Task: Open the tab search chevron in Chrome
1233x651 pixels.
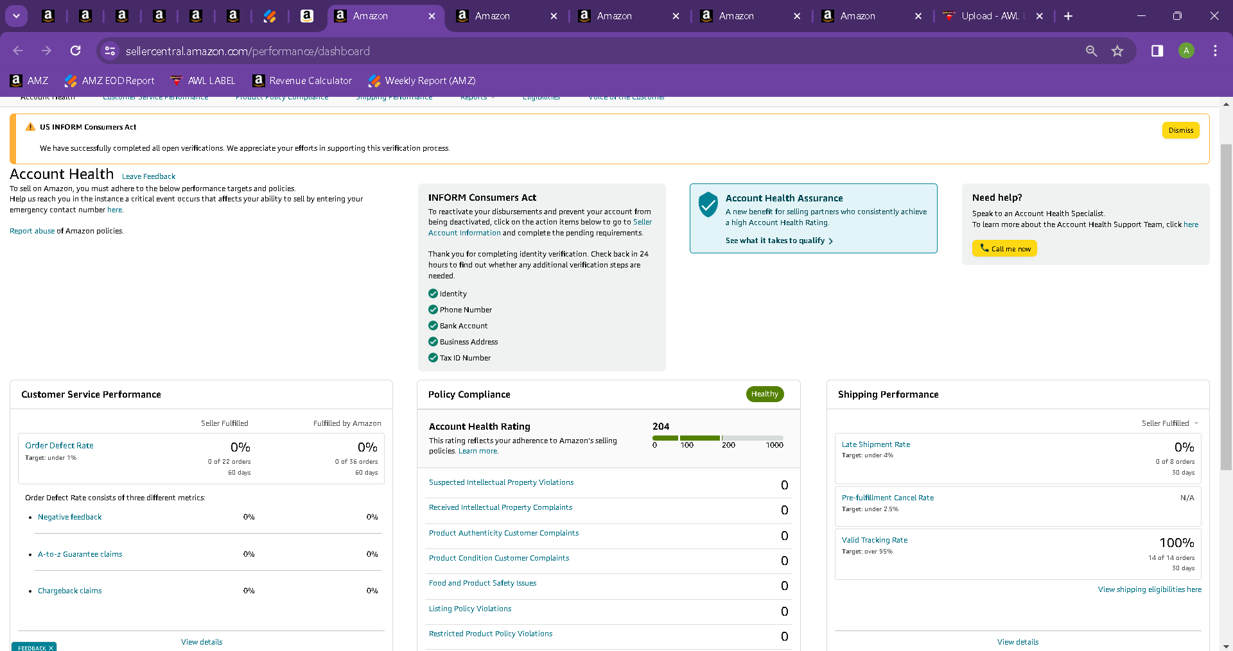Action: [16, 16]
